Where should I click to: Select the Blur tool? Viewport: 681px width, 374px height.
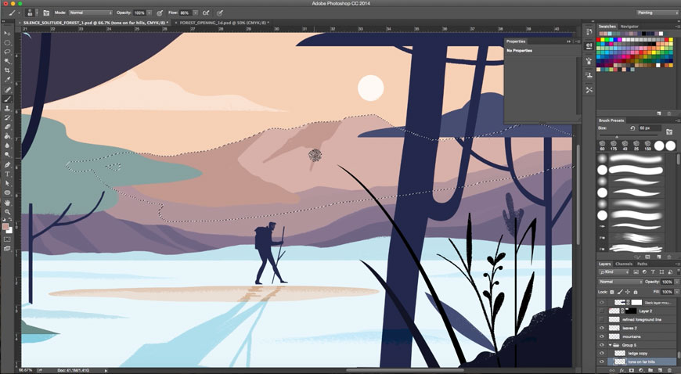pos(7,146)
